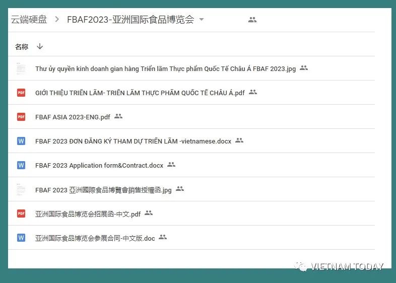Viewport: 396px width, 283px height.
Task: Toggle sort direction arrow next to 名称
Action: click(x=40, y=46)
